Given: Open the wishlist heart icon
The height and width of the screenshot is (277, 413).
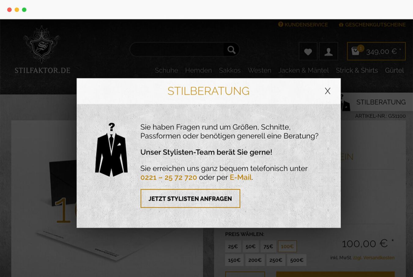Looking at the screenshot, I should tap(308, 52).
